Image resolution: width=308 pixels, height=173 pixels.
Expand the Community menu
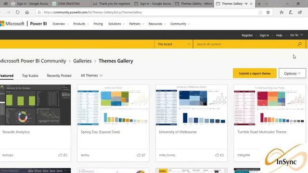tap(180, 24)
